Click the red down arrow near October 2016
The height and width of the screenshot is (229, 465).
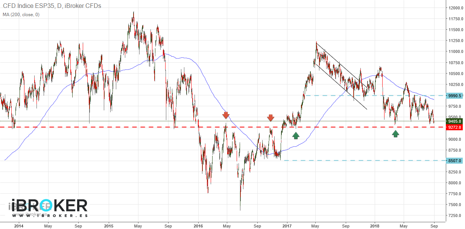[271, 118]
